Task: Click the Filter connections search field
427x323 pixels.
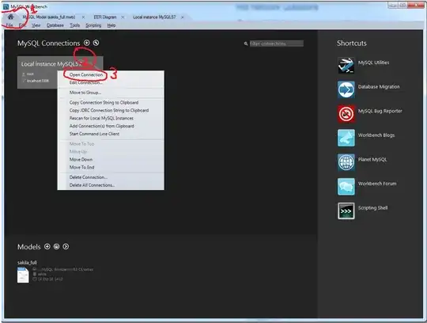Action: click(x=277, y=44)
